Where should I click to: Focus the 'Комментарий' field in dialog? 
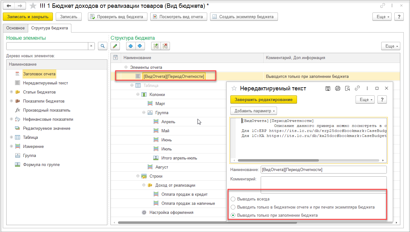(324, 185)
